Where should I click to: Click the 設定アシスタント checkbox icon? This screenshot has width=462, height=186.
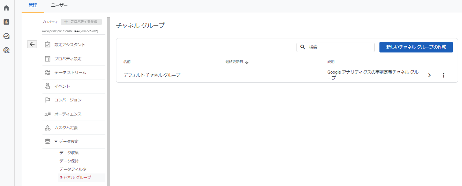coord(48,45)
